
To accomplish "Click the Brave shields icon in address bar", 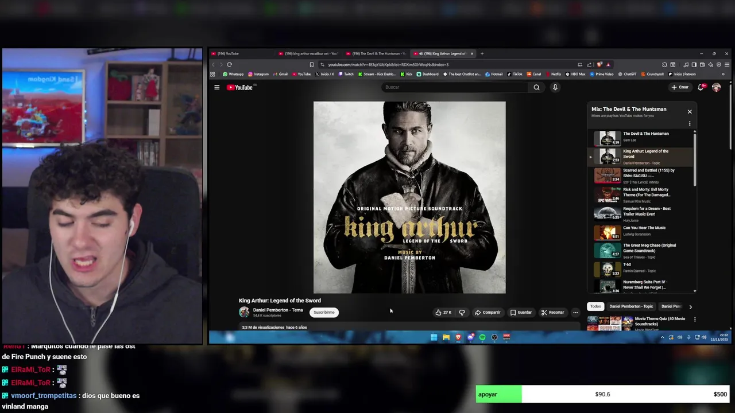I will (599, 65).
